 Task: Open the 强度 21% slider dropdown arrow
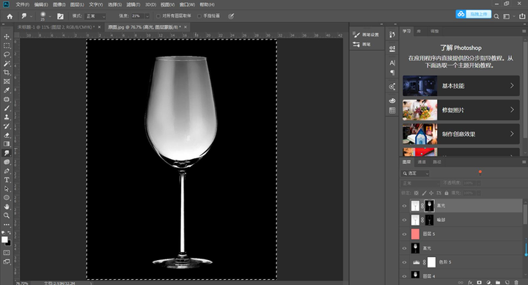click(x=147, y=16)
